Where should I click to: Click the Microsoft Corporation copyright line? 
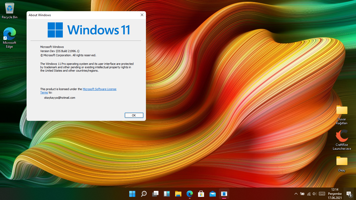(68, 55)
